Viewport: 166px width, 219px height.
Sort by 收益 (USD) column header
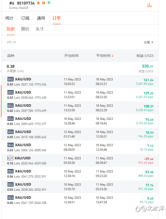pos(145,56)
